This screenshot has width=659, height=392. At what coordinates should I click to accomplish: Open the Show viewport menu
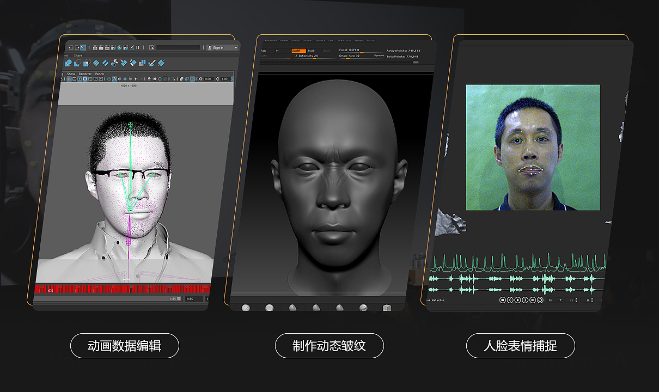[x=71, y=74]
